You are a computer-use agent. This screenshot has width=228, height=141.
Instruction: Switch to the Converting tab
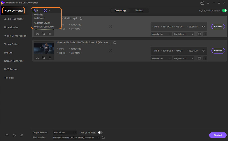pos(120,10)
